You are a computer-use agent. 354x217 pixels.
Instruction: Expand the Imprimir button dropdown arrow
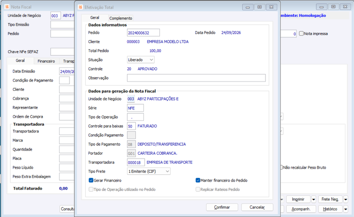pos(314,199)
